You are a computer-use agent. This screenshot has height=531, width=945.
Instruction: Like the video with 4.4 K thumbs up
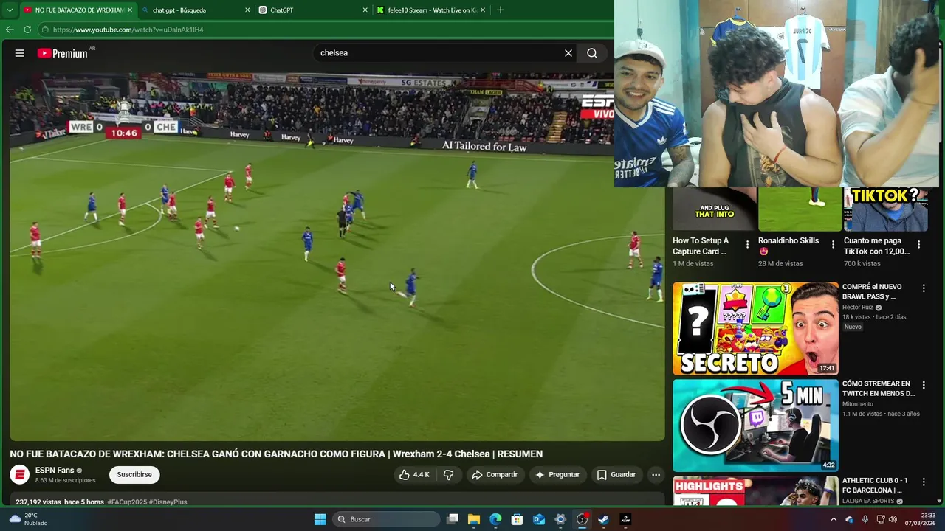(414, 475)
